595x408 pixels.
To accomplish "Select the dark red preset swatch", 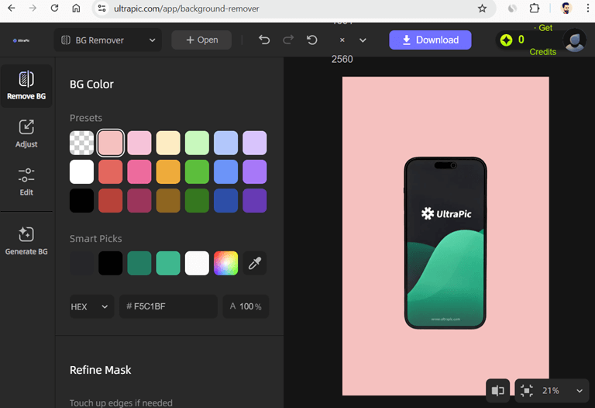I will pos(111,201).
